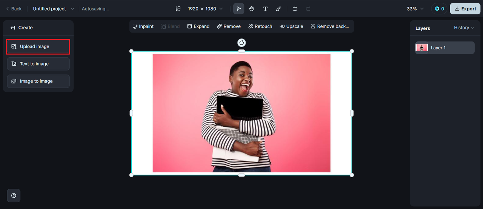Collapse the Create panel with the arrow icon
This screenshot has height=209, width=483.
point(13,28)
